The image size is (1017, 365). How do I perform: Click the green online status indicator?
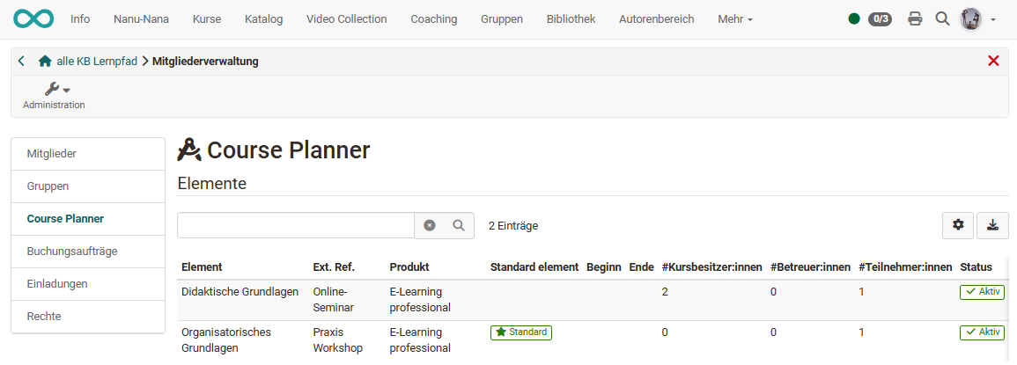[x=854, y=18]
